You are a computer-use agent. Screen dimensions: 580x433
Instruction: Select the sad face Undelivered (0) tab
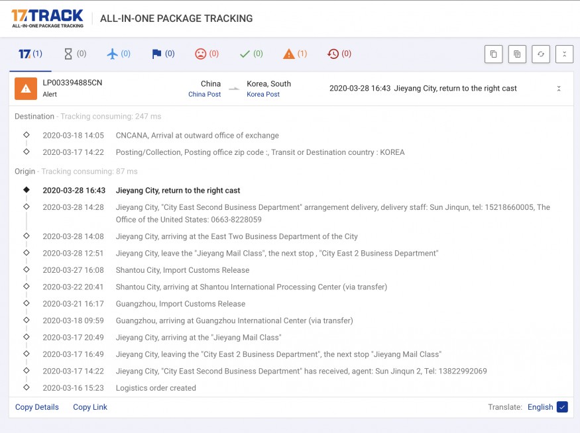tap(207, 54)
